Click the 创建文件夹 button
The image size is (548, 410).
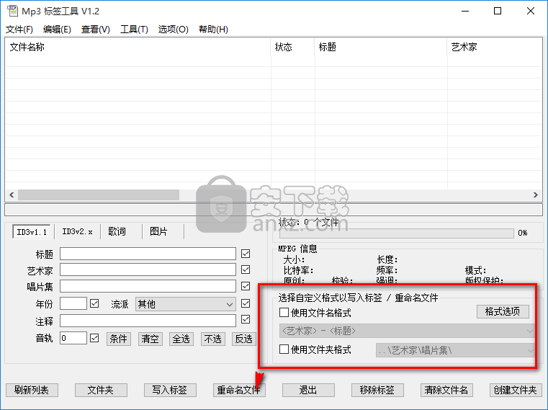[x=516, y=390]
